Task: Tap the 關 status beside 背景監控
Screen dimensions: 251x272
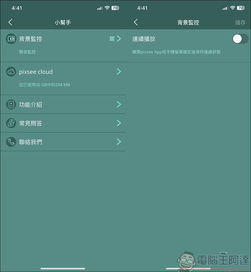Action: (112, 39)
